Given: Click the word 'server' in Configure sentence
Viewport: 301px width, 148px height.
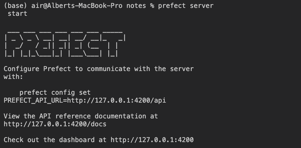Looking at the screenshot, I should [x=182, y=69].
